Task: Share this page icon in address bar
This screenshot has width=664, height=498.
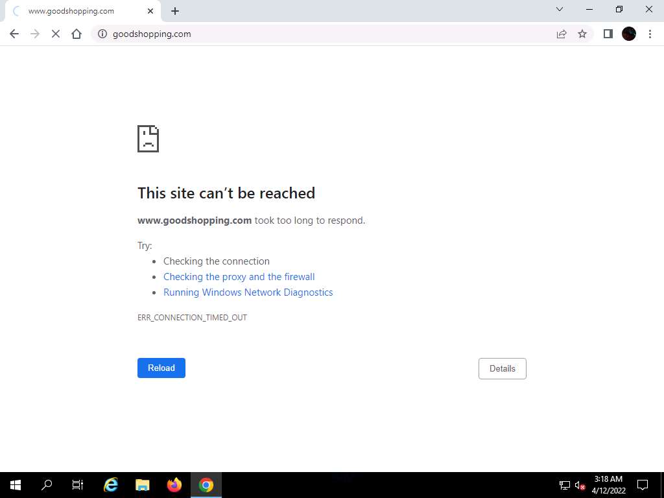Action: click(562, 34)
